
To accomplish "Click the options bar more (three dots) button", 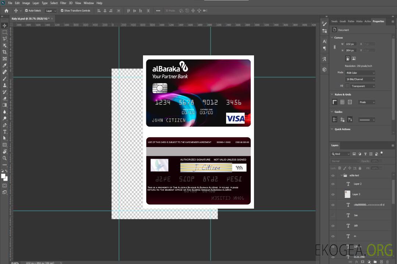I will coord(158,11).
